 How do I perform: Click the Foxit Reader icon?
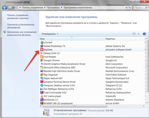point(42,57)
